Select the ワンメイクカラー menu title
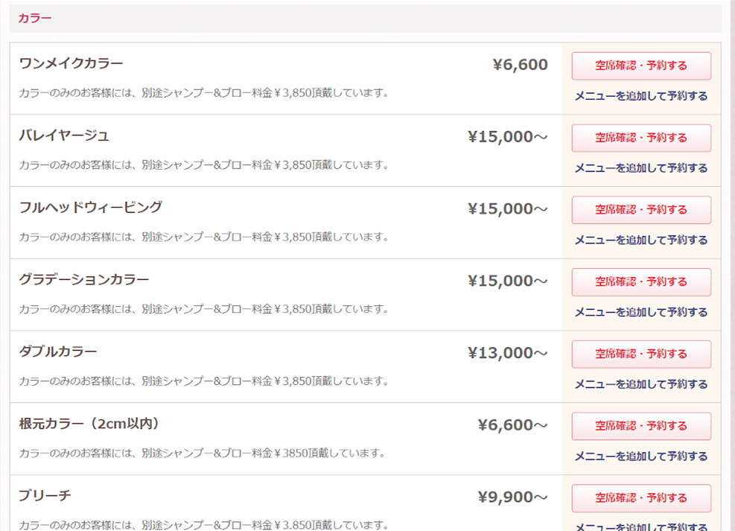The image size is (735, 531). point(71,63)
